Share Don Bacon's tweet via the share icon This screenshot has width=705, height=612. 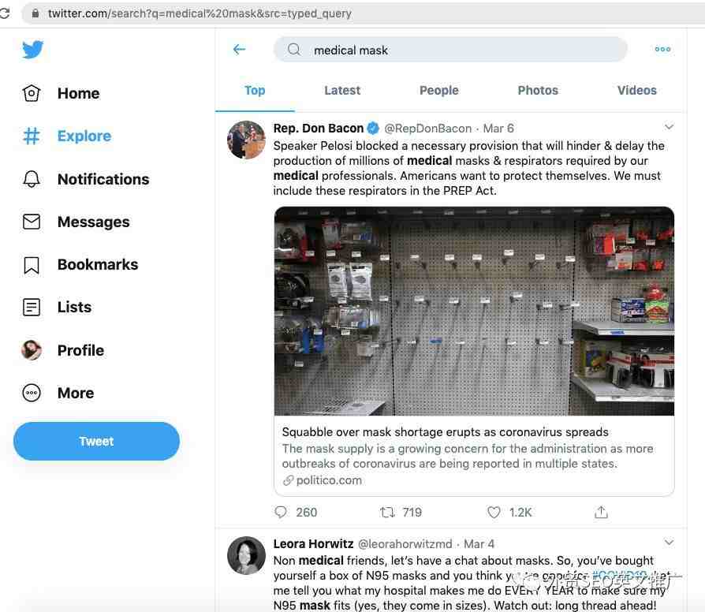tap(601, 512)
